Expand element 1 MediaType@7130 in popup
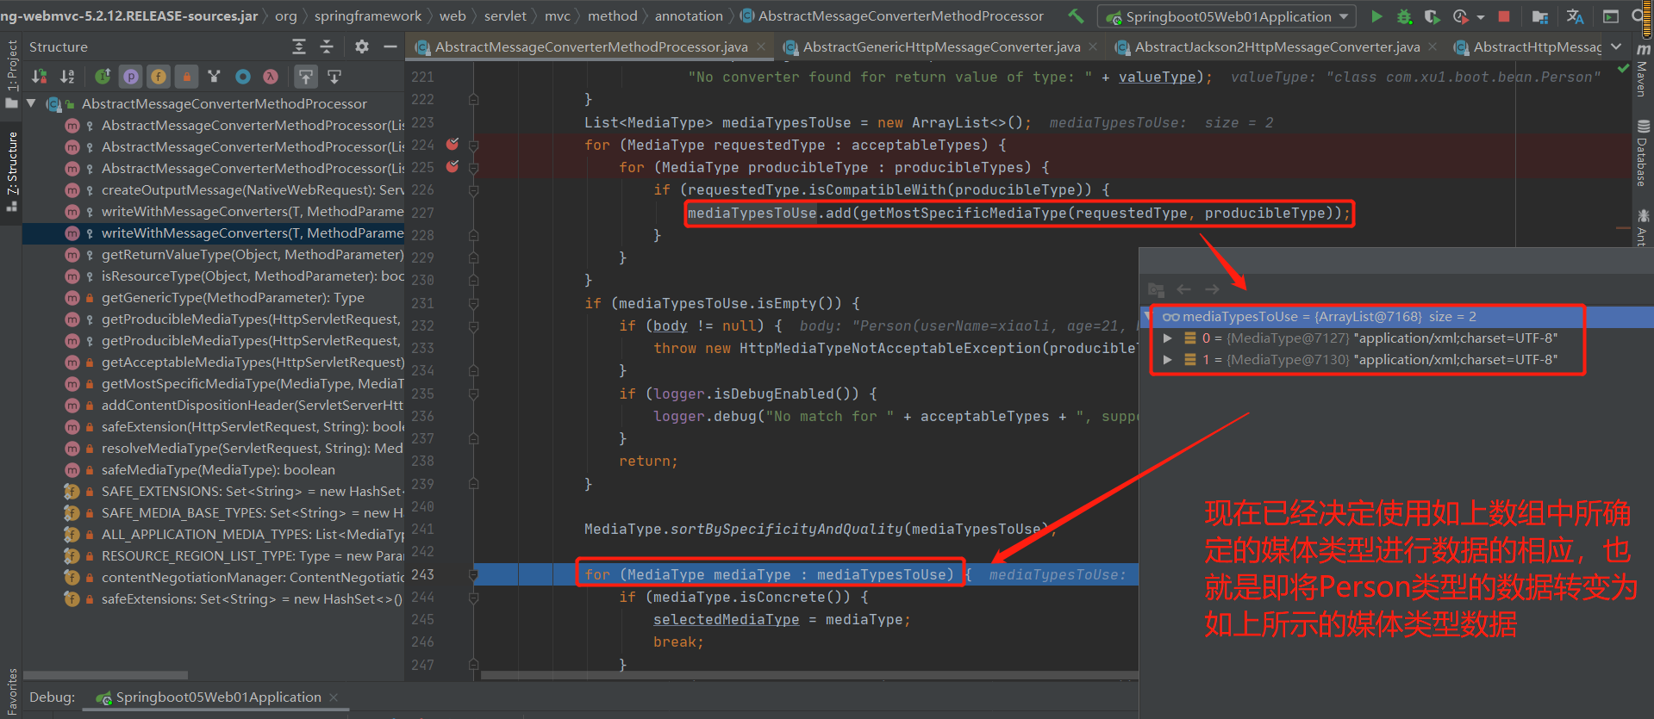 point(1168,360)
